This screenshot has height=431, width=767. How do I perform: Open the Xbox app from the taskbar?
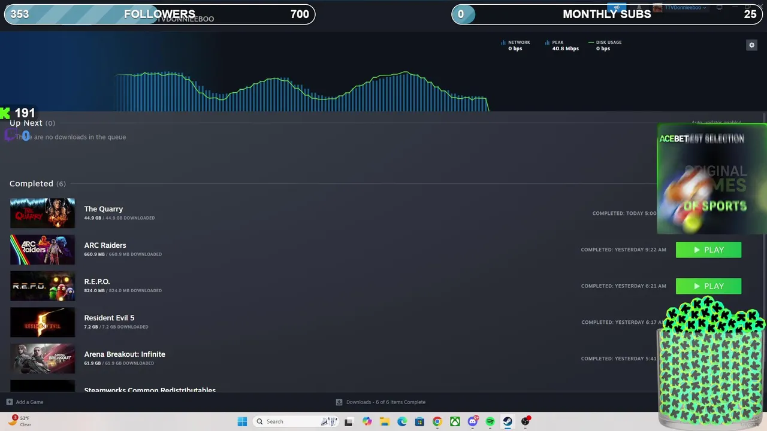455,421
